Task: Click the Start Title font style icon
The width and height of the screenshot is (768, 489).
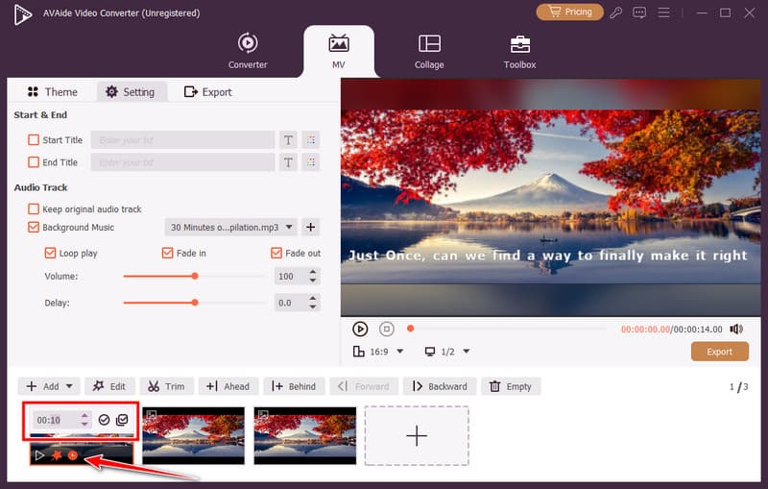Action: (288, 140)
